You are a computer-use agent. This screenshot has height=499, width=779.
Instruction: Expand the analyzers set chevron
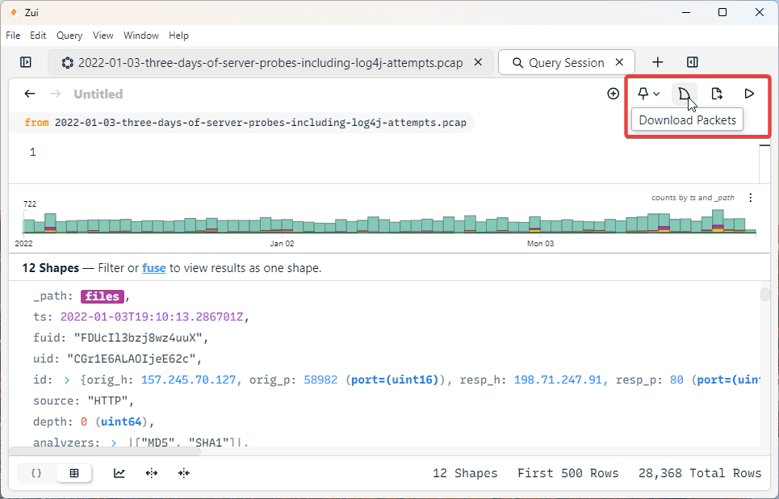click(x=114, y=442)
